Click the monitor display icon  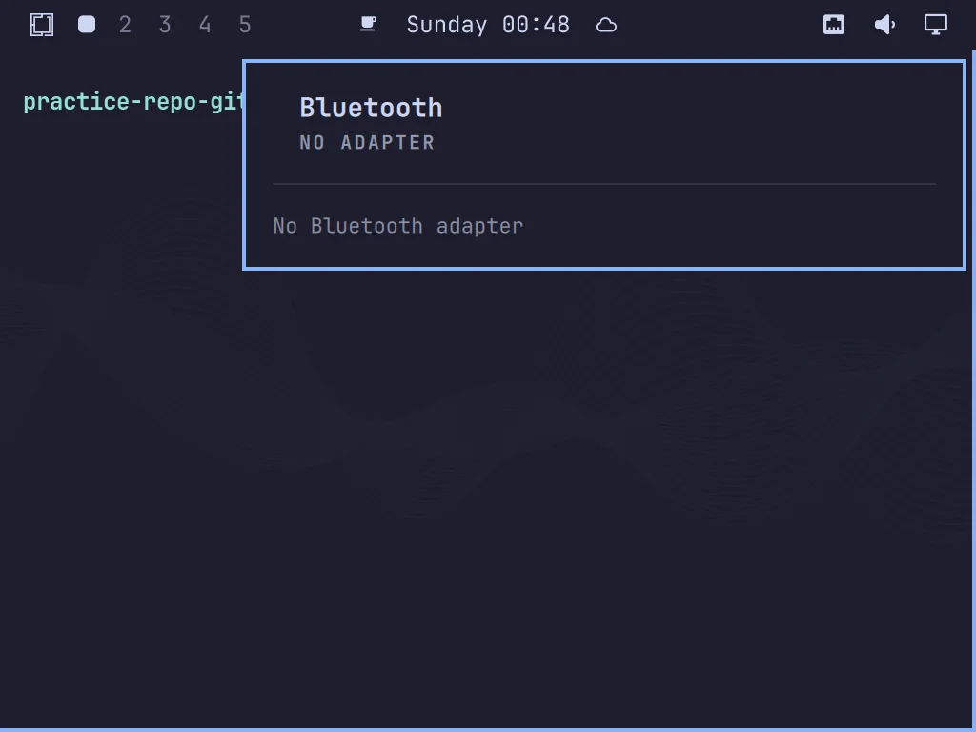pyautogui.click(x=936, y=25)
